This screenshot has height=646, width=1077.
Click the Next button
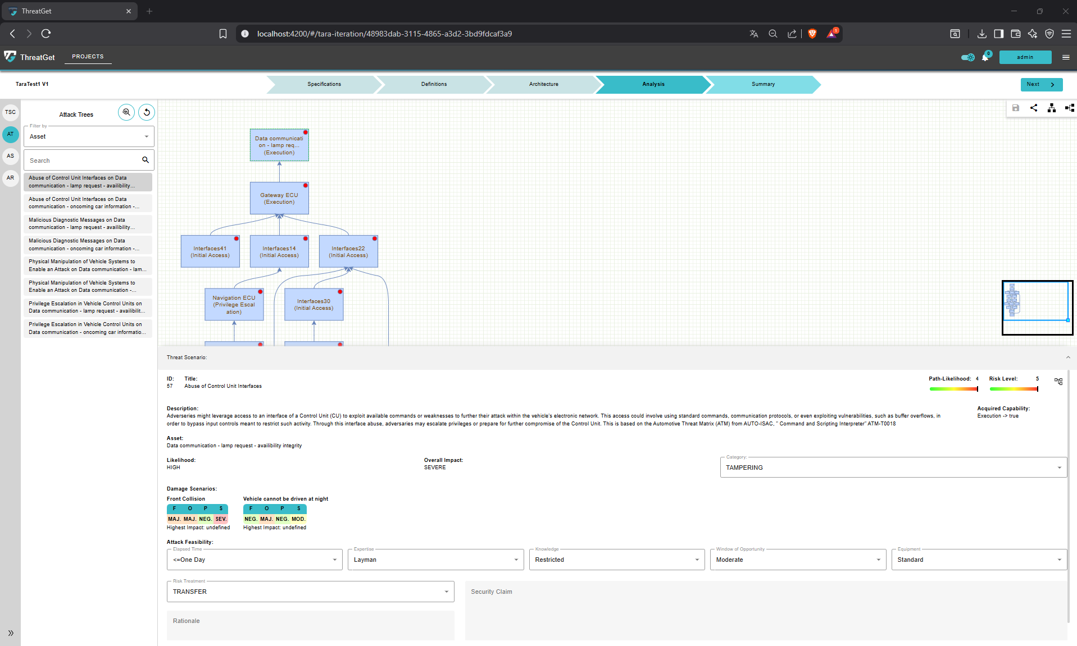click(x=1041, y=84)
